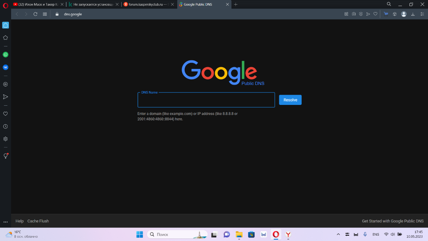The width and height of the screenshot is (428, 241).
Task: Click the tray microphone icon
Action: [365, 234]
